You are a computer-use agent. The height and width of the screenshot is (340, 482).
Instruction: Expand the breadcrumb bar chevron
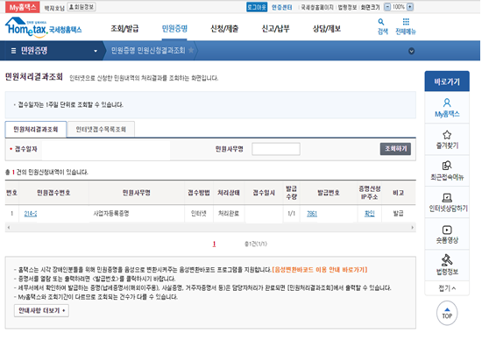coord(411,51)
